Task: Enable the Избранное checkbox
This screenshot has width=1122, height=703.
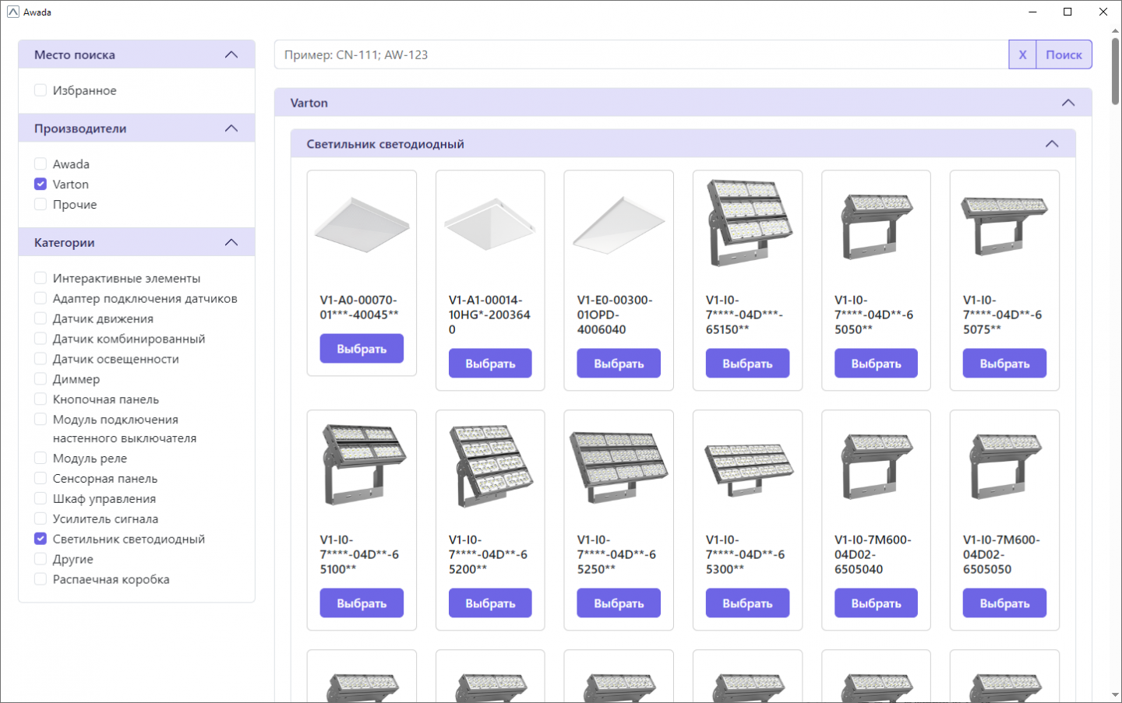Action: 41,90
